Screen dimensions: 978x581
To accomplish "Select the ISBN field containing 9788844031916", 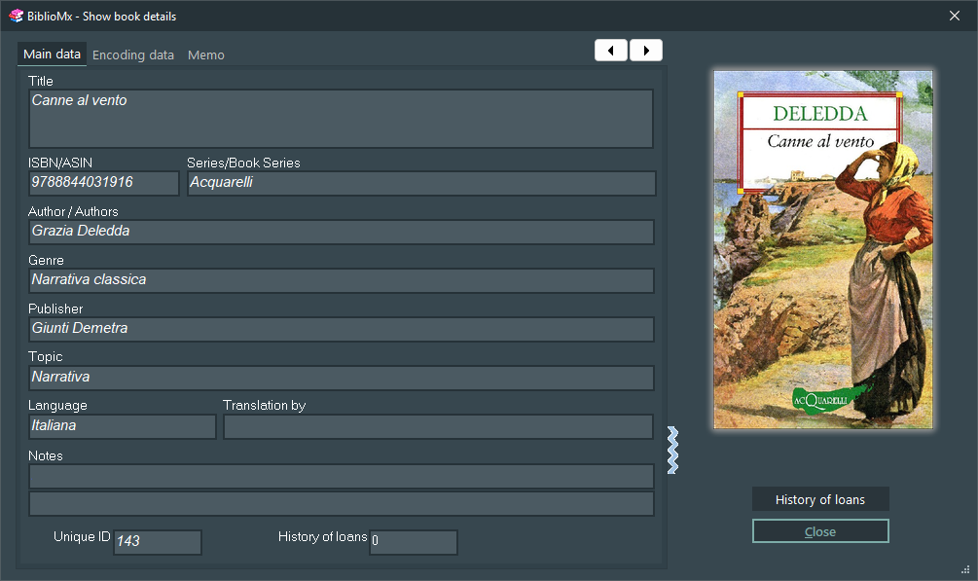I will 102,183.
